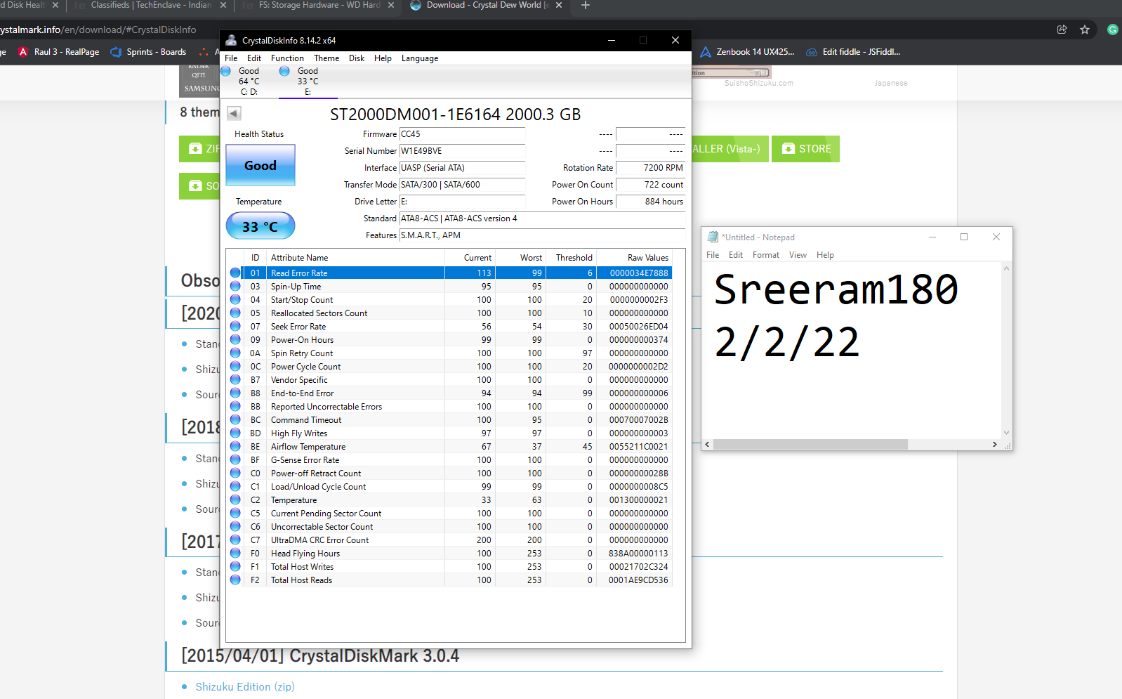1122x699 pixels.
Task: Open the browser share page icon
Action: coord(1062,30)
